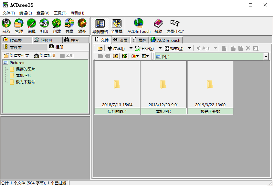This screenshot has height=186, width=273.
Task: Open the 编辑(E) menu
Action: click(x=26, y=13)
